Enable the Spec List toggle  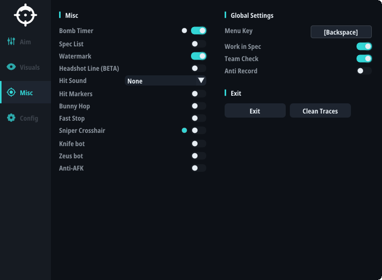tap(199, 44)
